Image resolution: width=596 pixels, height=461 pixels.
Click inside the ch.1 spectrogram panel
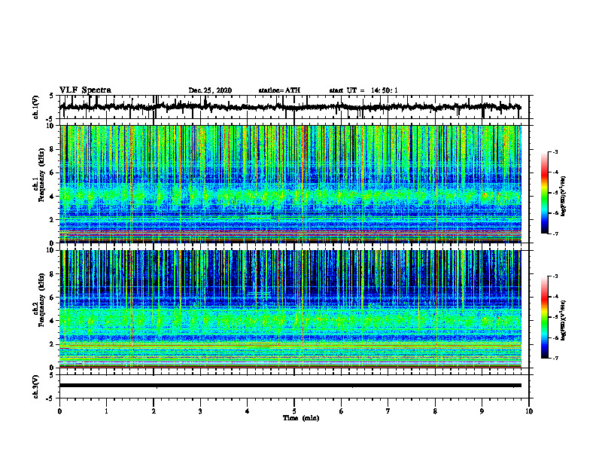290,184
